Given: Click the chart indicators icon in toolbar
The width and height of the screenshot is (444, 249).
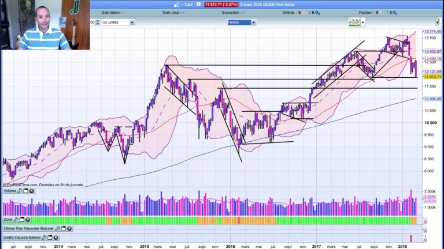Looking at the screenshot, I should (x=353, y=22).
